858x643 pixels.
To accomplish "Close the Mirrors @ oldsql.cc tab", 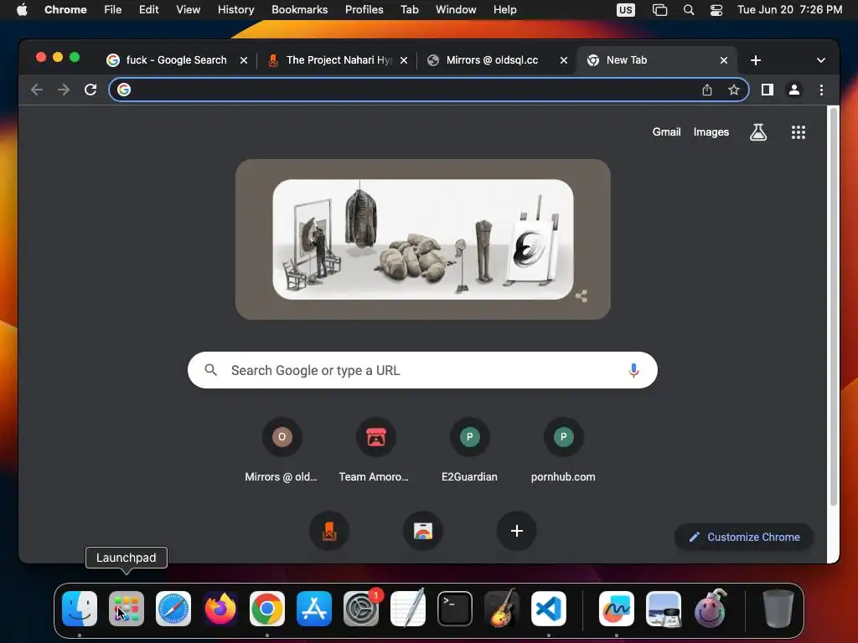I will [x=564, y=60].
